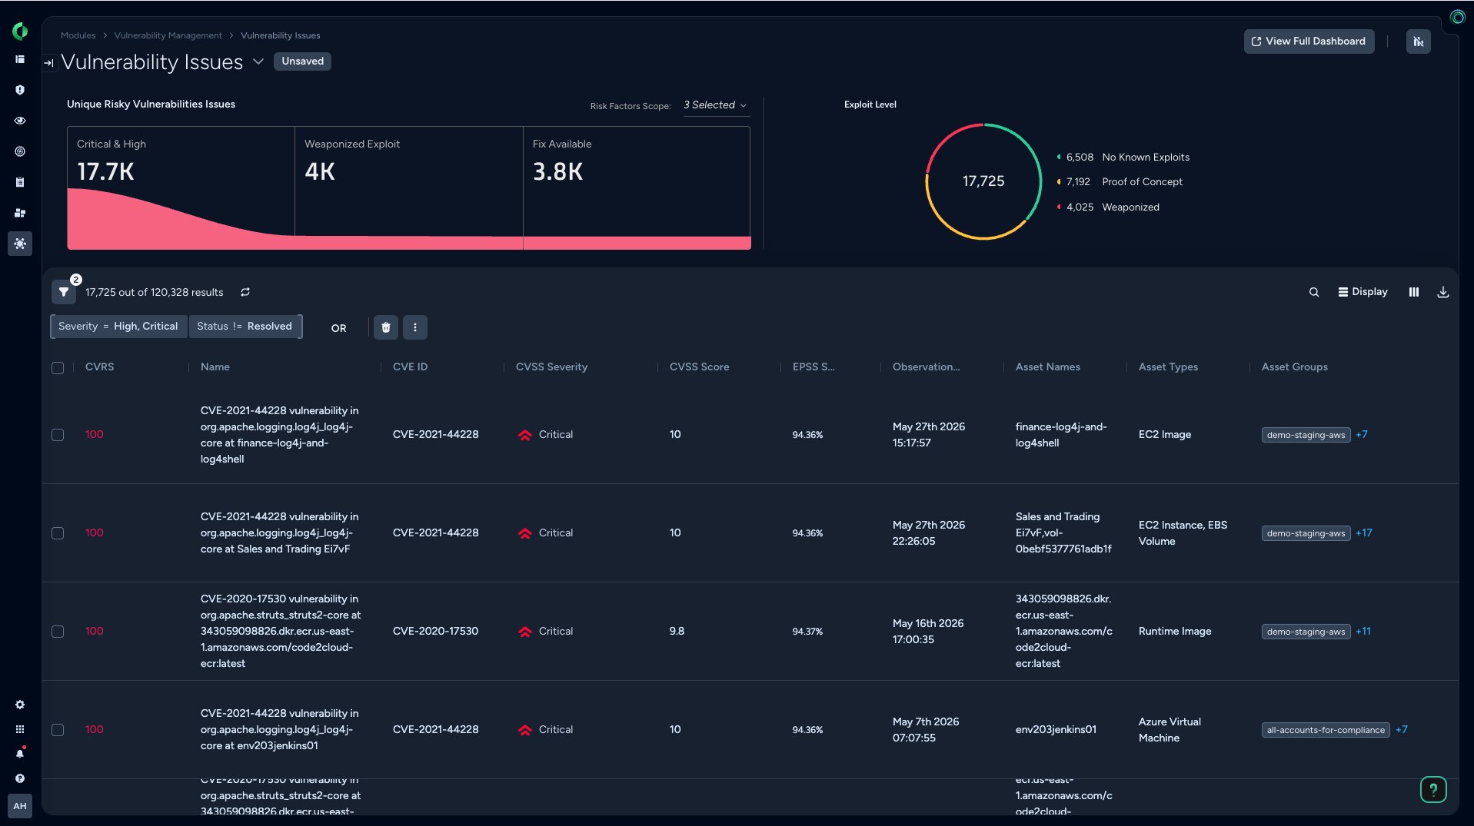Viewport: 1474px width, 826px height.
Task: Search the vulnerability table
Action: (x=1314, y=292)
